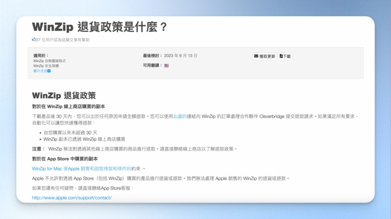This screenshot has width=391, height=219.
Task: Click the text WinZip 安全媒體
Action: pyautogui.click(x=46, y=66)
